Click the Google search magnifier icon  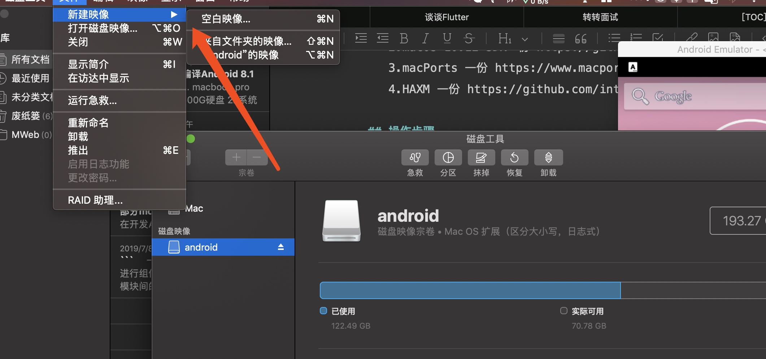(640, 96)
